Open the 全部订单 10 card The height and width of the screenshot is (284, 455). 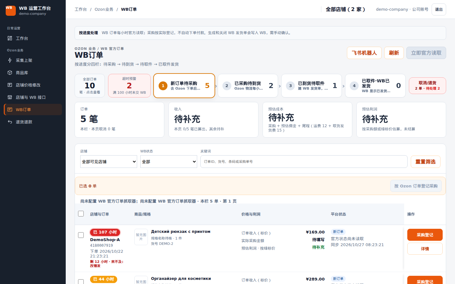point(90,86)
